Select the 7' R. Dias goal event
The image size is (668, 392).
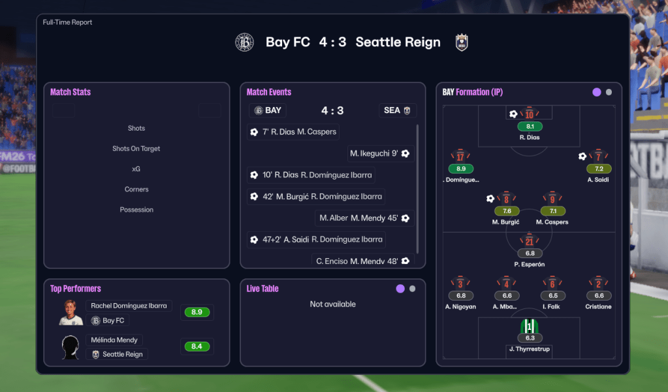tap(293, 132)
